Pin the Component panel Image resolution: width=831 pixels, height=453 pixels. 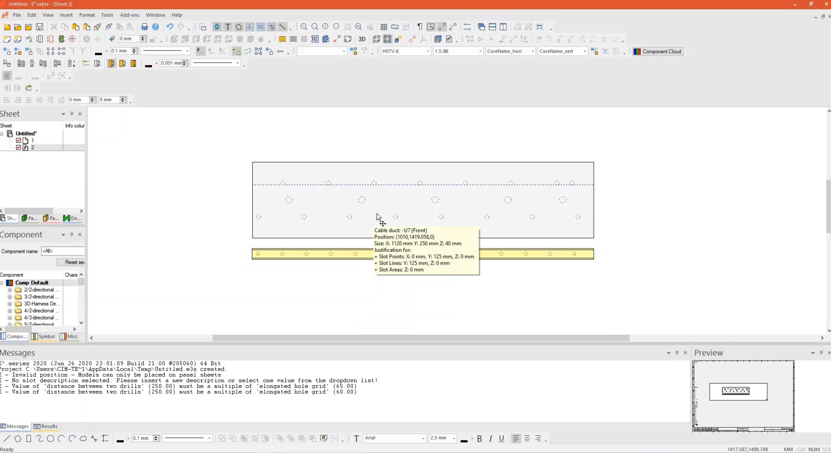[72, 234]
